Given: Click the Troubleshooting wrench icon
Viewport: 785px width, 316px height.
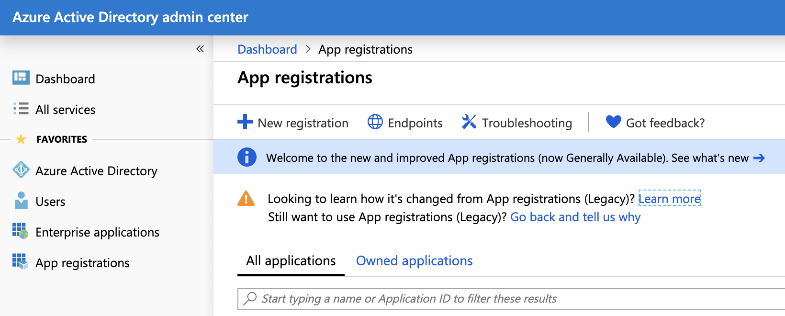Looking at the screenshot, I should pyautogui.click(x=469, y=122).
